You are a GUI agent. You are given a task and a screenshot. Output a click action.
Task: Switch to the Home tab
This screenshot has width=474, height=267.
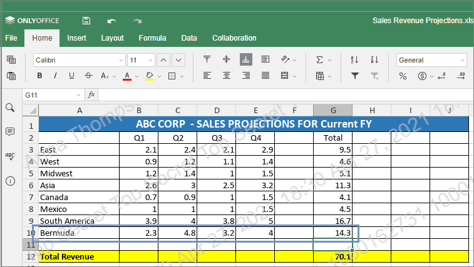[42, 38]
